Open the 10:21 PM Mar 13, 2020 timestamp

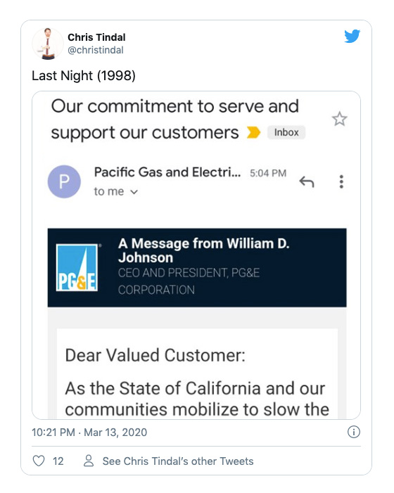[89, 433]
